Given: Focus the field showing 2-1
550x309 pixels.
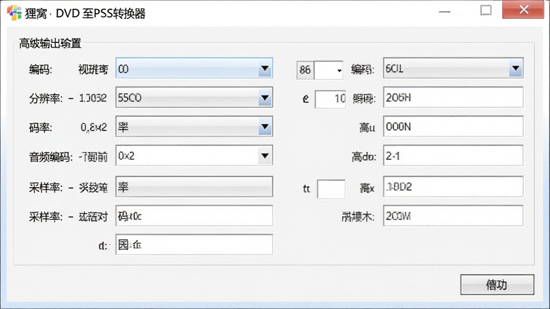Looking at the screenshot, I should pyautogui.click(x=453, y=156).
